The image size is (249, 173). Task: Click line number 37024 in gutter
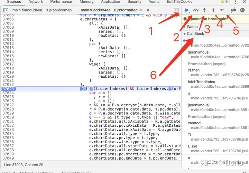(x=8, y=93)
